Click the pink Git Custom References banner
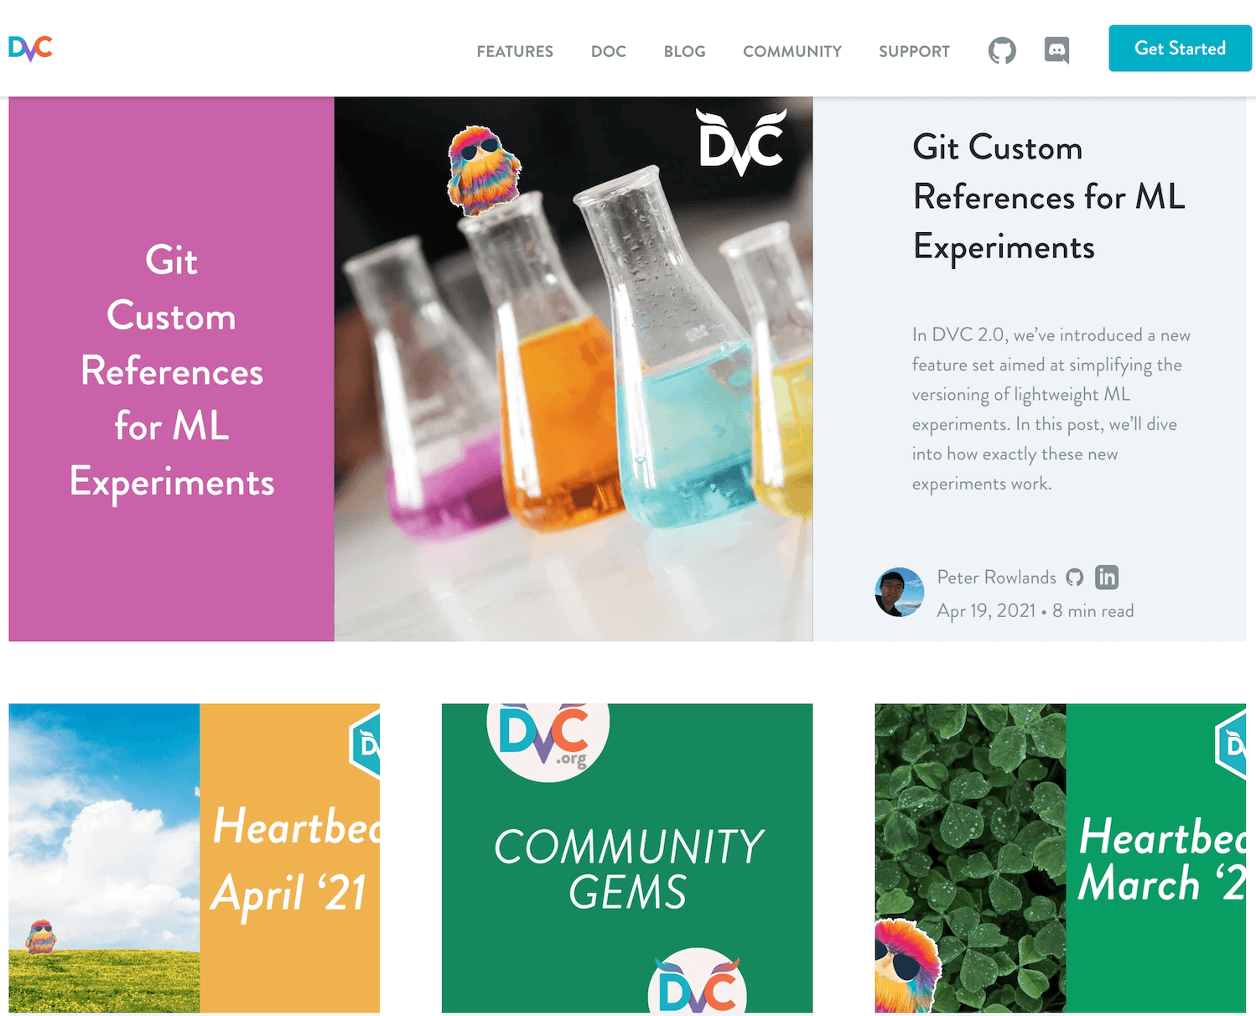This screenshot has height=1016, width=1256. point(172,369)
